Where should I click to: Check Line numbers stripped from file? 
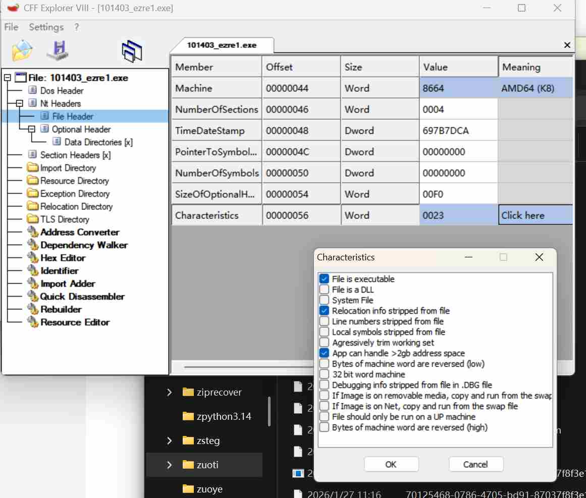click(x=325, y=321)
